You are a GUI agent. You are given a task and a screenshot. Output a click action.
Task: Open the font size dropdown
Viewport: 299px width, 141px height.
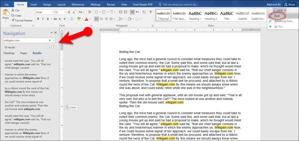pos(65,12)
